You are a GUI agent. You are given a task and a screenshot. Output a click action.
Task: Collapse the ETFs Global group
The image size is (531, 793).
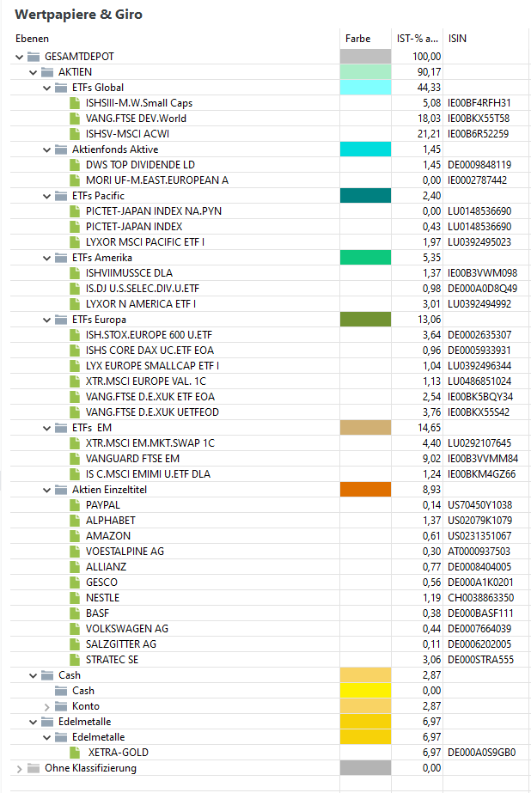[x=46, y=88]
